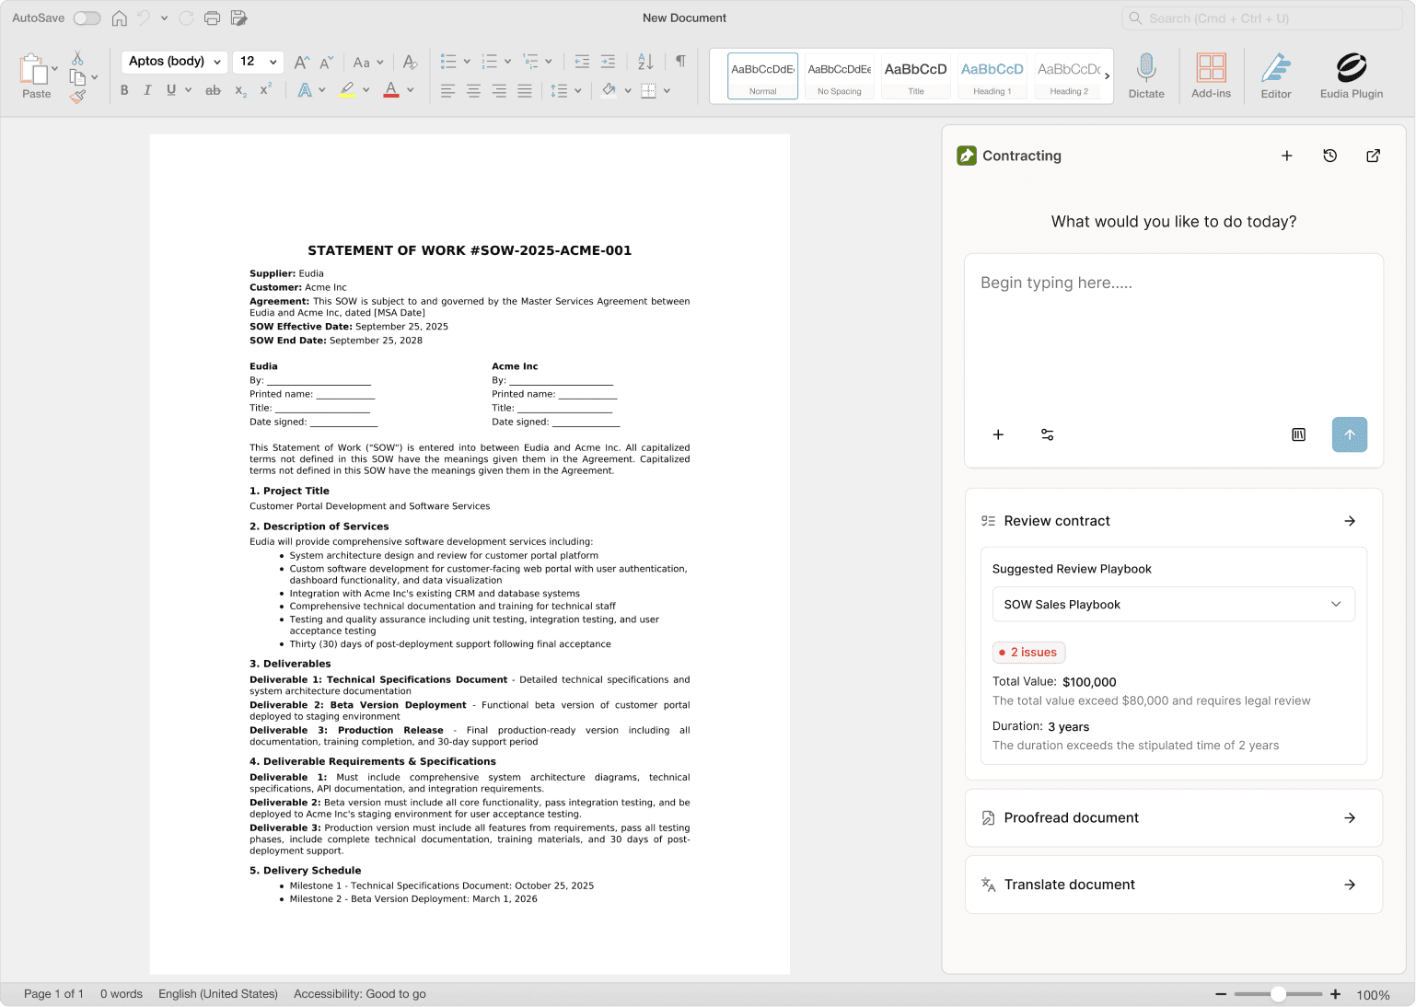Click the Print icon
1416x1007 pixels.
pos(213,18)
